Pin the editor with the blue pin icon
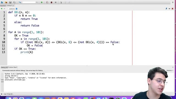 166,9
